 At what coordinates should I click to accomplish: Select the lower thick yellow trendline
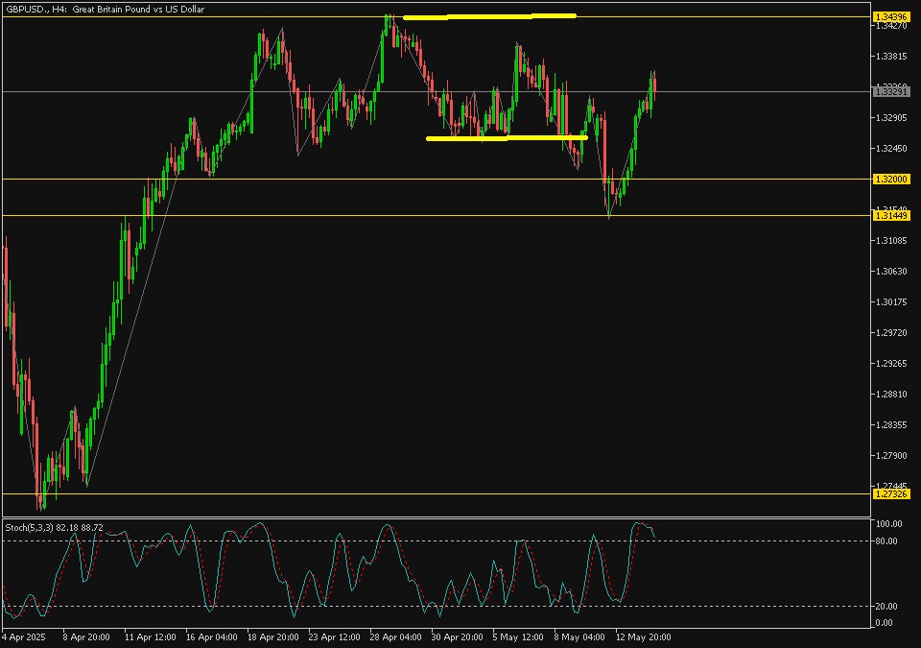[x=506, y=138]
